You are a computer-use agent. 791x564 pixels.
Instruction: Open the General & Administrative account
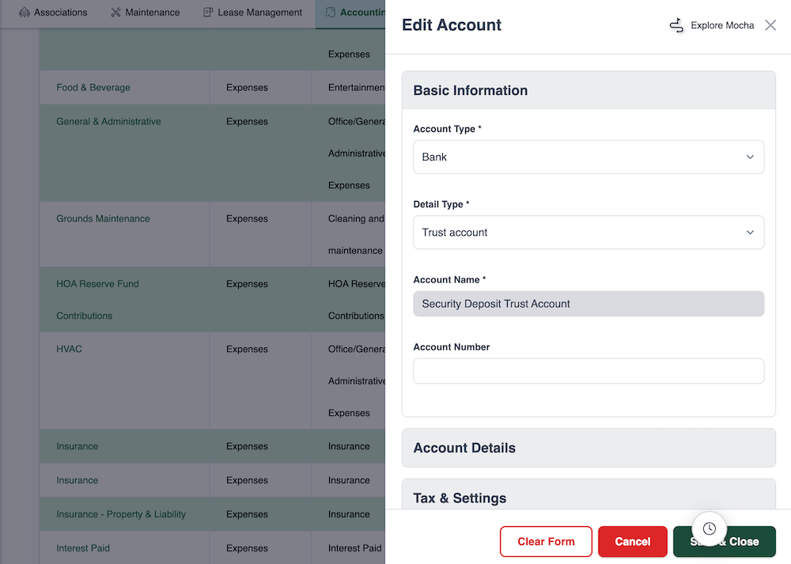[x=108, y=122]
